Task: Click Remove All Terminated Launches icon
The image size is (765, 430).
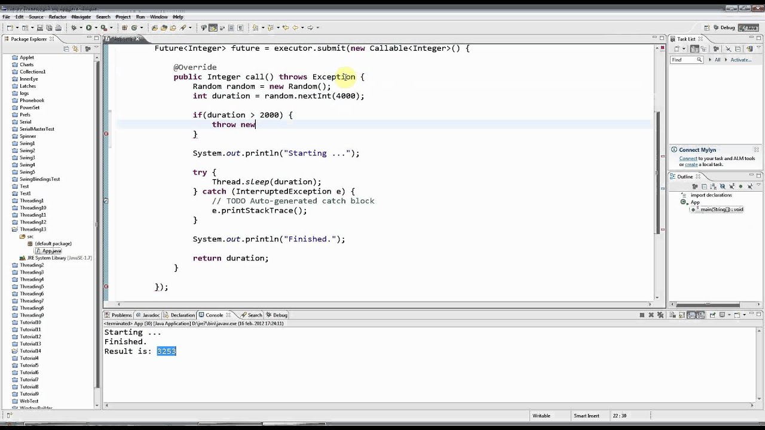Action: [660, 315]
